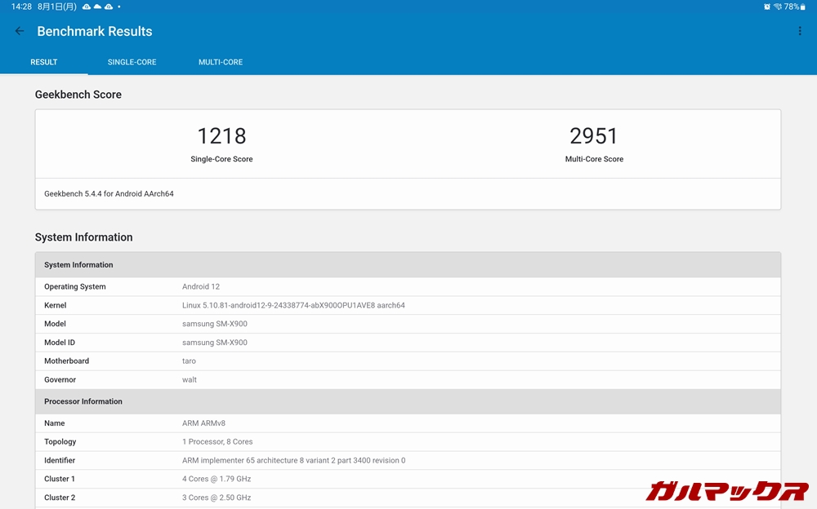Tap the battery icon in status bar
The image size is (817, 509).
(803, 7)
